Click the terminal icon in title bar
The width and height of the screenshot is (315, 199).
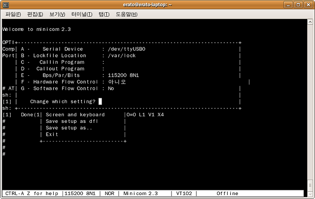coord(6,5)
